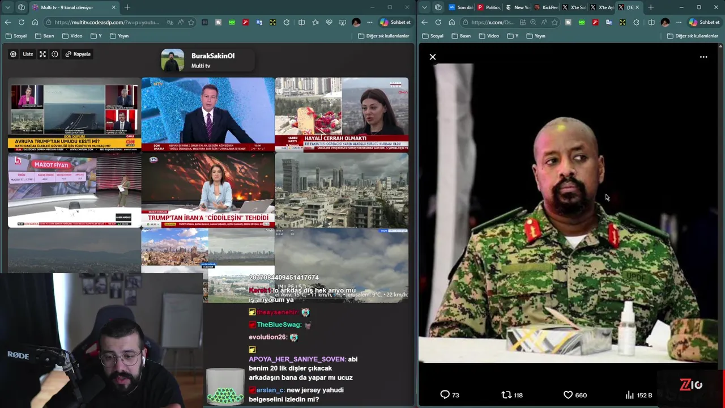
Task: Open Yayın bookmark folder in Multi tv window
Action: coord(119,36)
